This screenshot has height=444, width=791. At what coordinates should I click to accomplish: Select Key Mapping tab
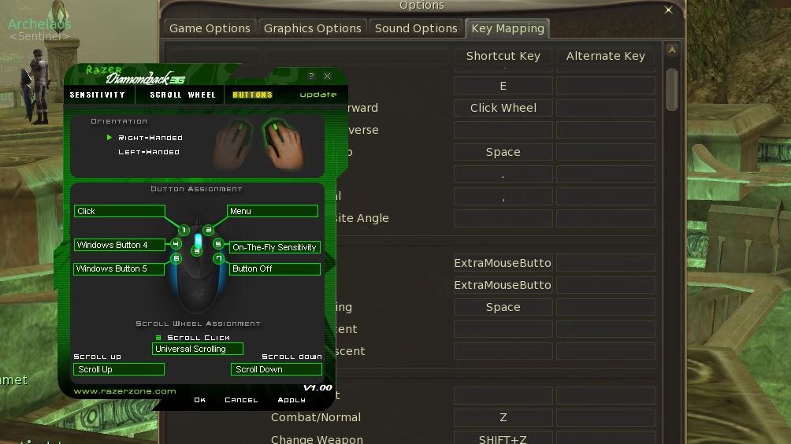coord(507,28)
